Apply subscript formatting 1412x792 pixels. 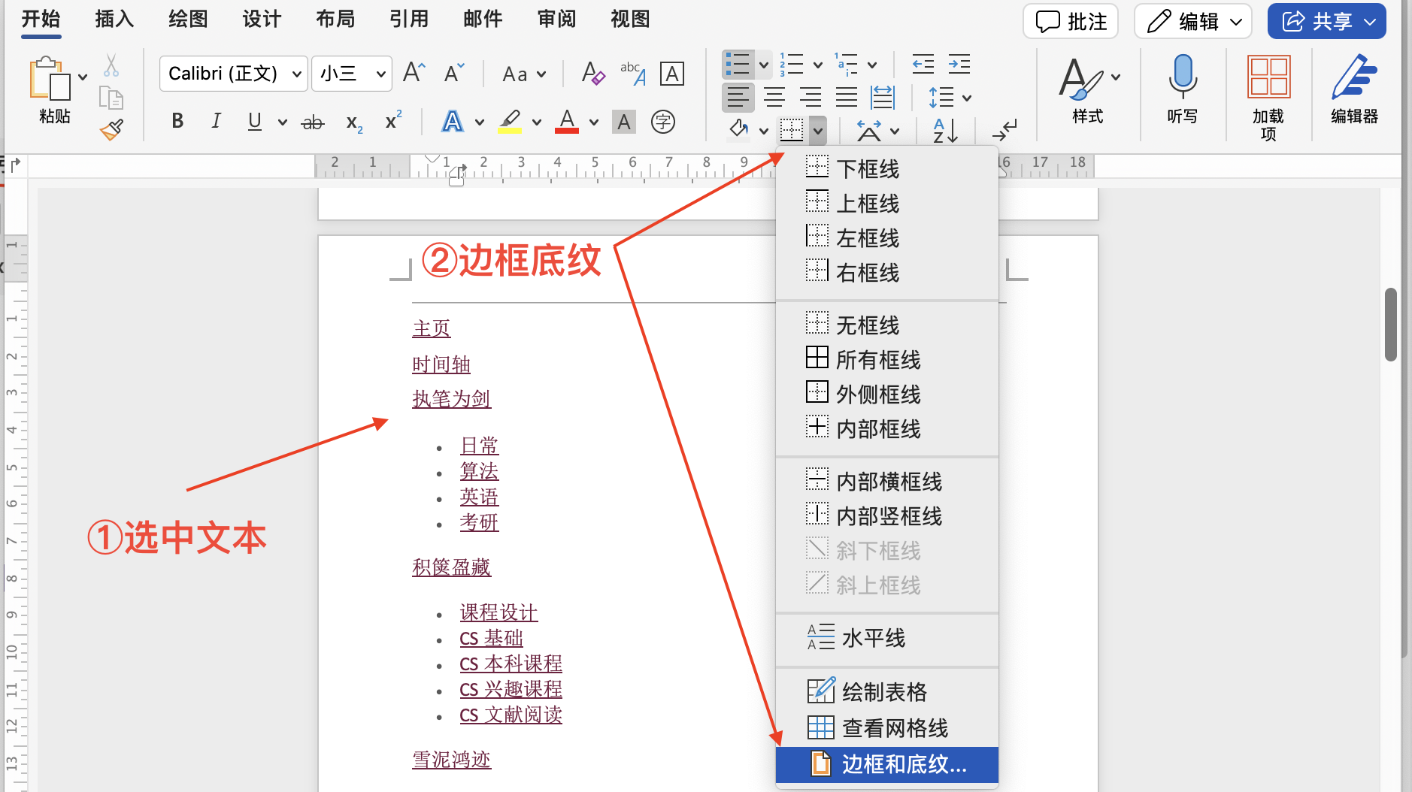[x=354, y=122]
